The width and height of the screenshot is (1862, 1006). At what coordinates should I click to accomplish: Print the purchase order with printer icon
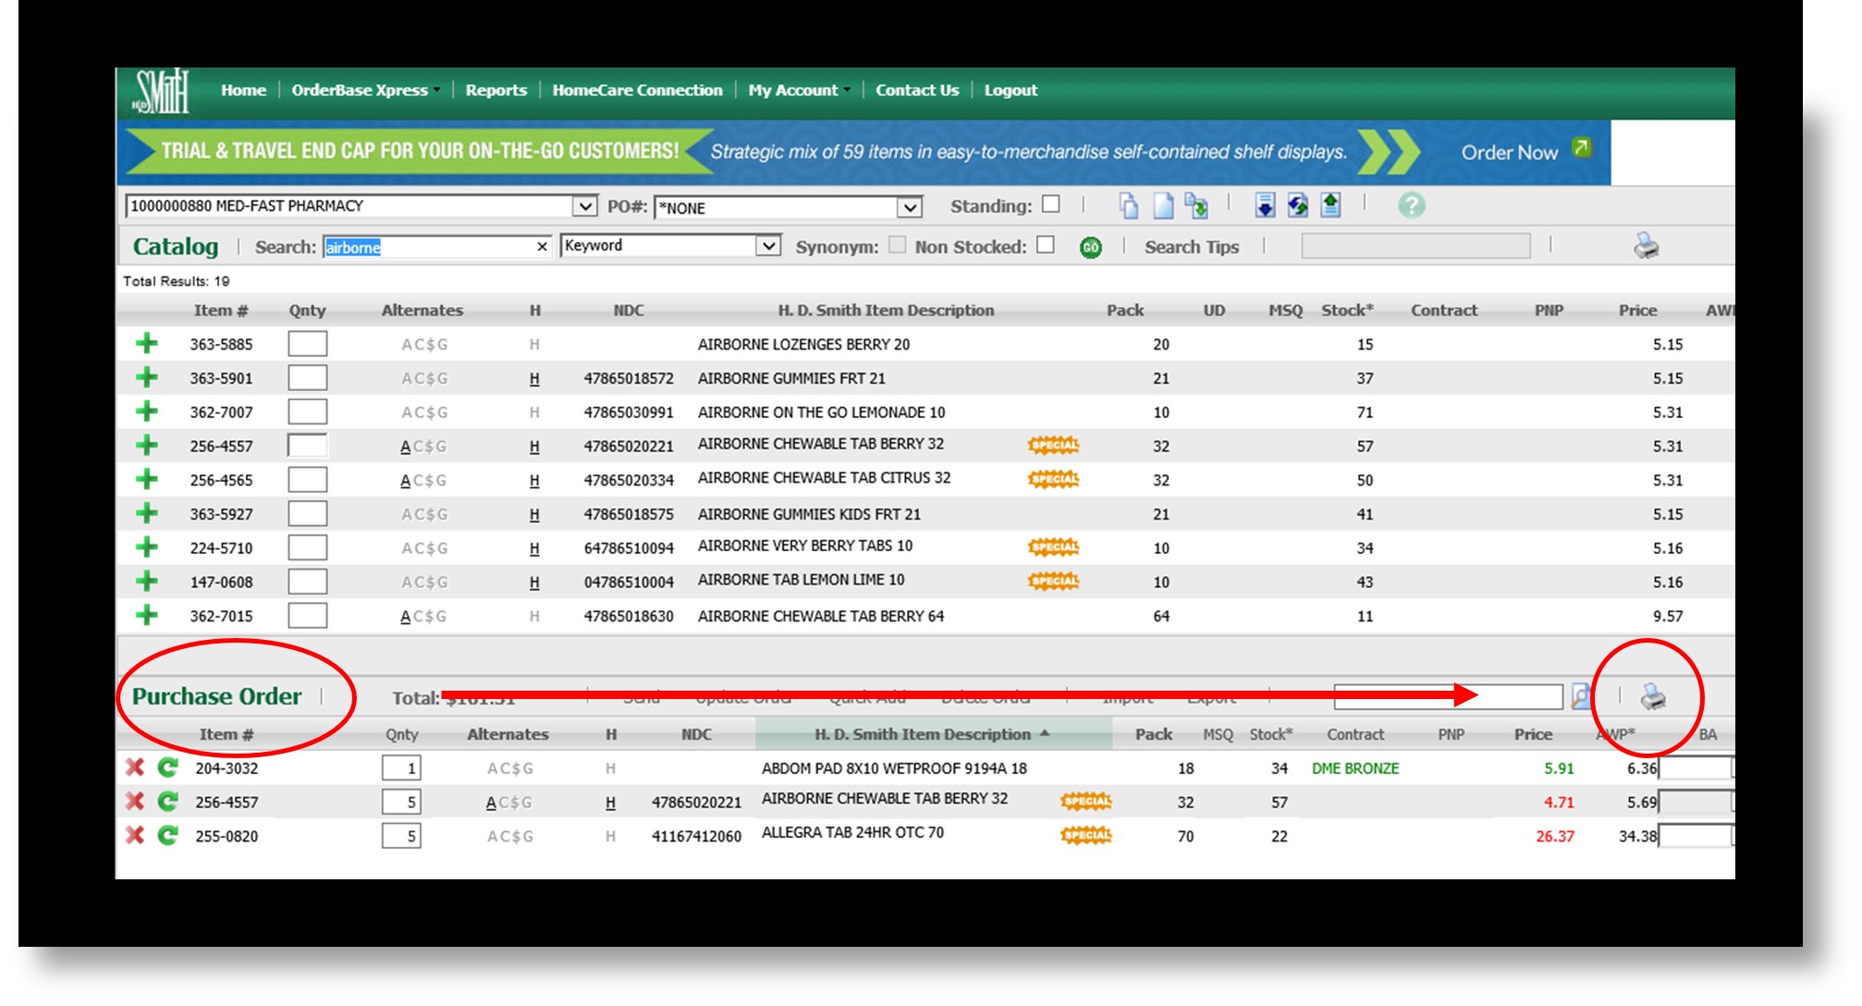coord(1653,696)
